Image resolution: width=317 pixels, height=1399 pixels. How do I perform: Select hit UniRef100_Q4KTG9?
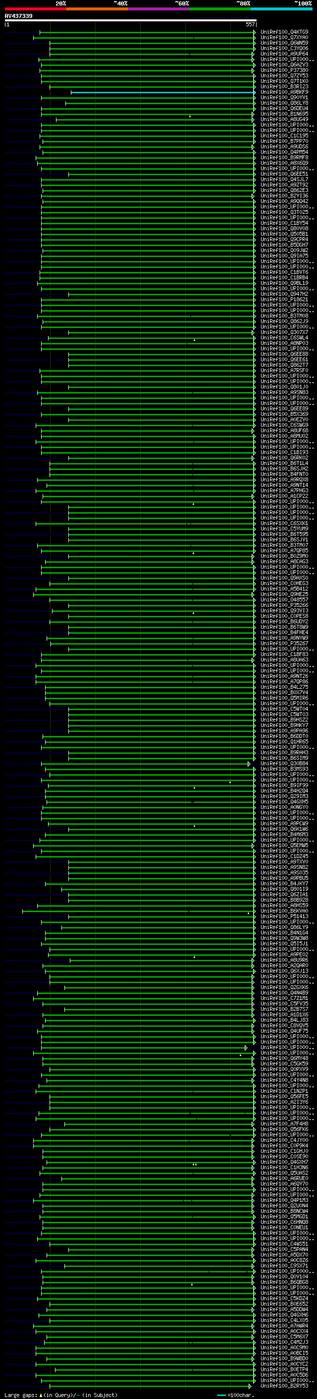click(x=284, y=32)
